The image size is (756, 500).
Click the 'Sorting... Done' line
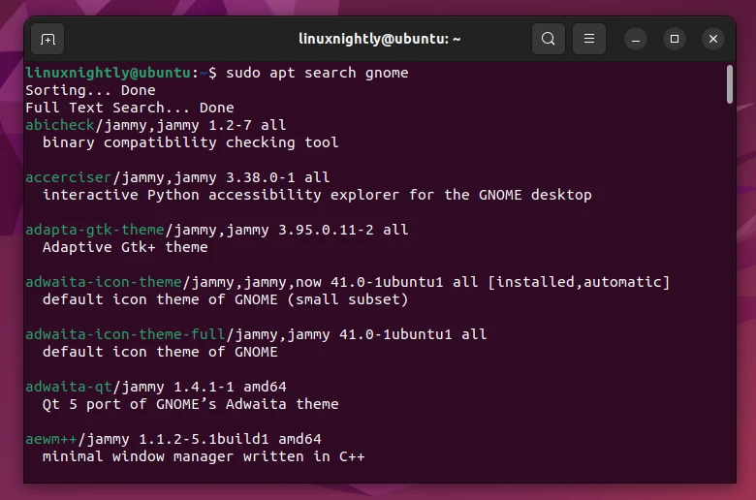tap(90, 91)
